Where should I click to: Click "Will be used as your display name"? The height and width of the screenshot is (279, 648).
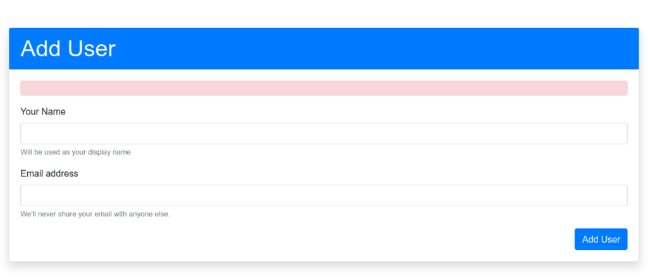click(x=75, y=152)
